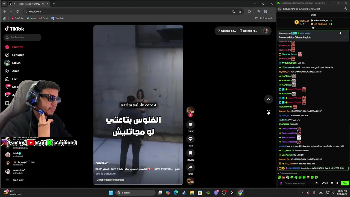Screen dimensions: 350x197
Task: Click the TikTok Rechercher search field
Action: (x=22, y=37)
